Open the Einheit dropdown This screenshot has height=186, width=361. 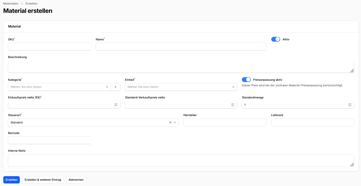pos(181,87)
